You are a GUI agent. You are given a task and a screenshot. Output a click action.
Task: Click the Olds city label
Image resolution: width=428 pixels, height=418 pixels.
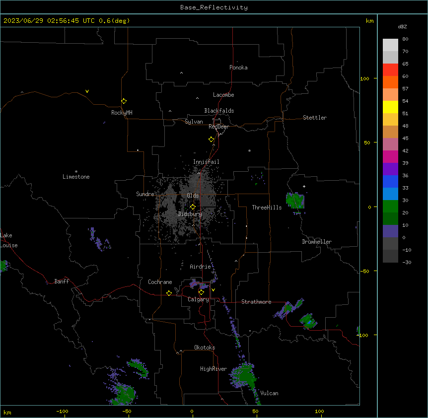193,196
